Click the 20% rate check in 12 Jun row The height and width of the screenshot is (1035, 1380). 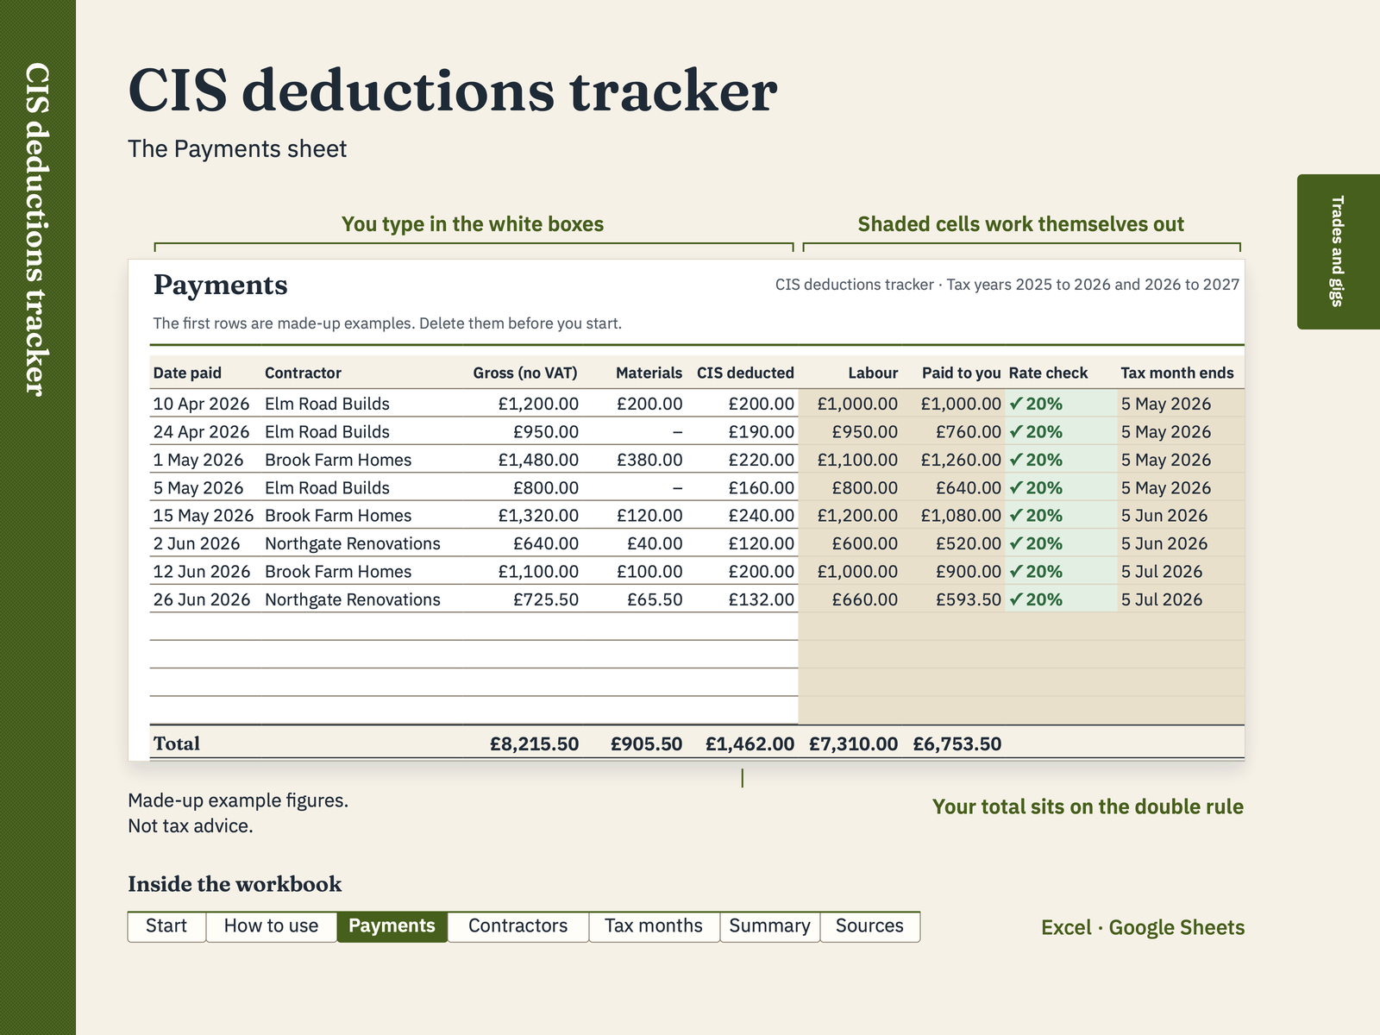pos(1036,572)
